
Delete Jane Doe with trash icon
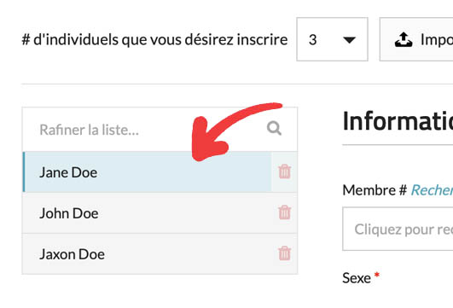click(x=284, y=171)
